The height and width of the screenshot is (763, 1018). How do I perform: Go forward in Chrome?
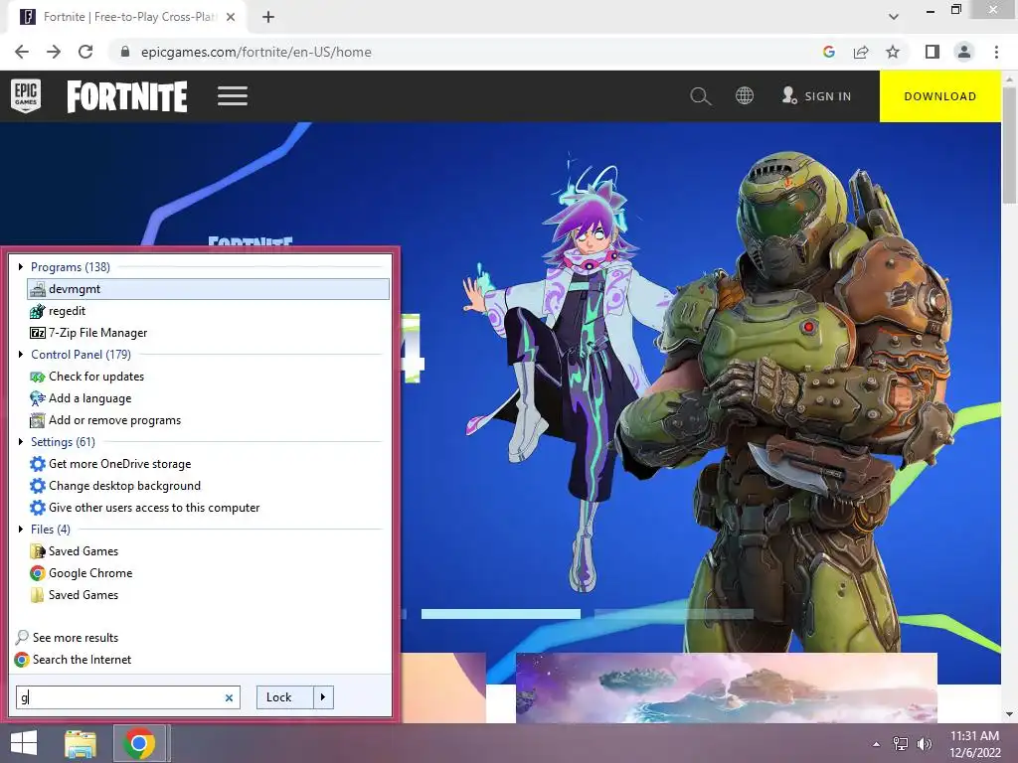pyautogui.click(x=54, y=52)
